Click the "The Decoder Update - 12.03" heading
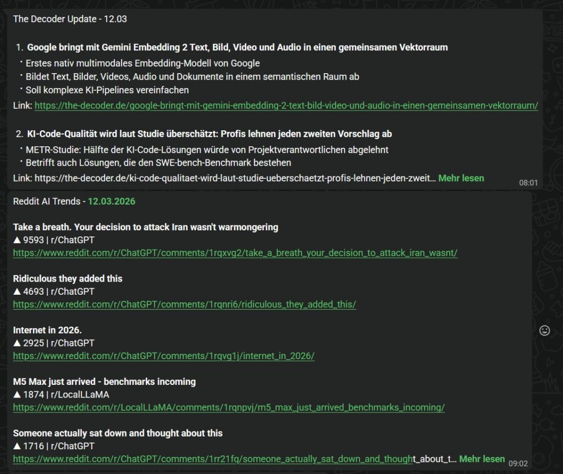 [70, 19]
